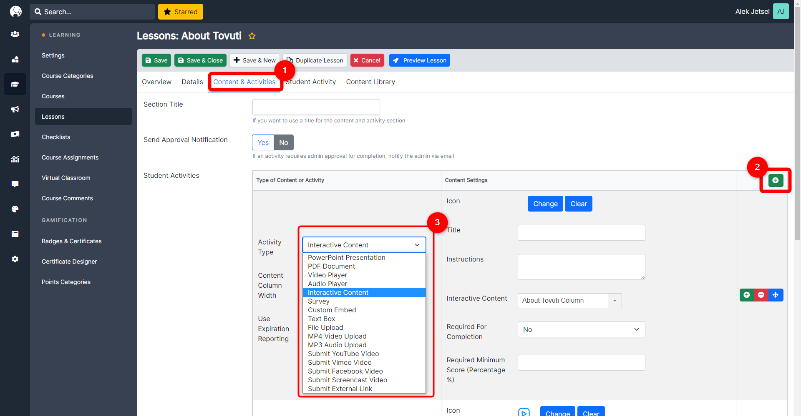Switch to the Content Library tab
This screenshot has height=416, width=801.
(x=370, y=82)
